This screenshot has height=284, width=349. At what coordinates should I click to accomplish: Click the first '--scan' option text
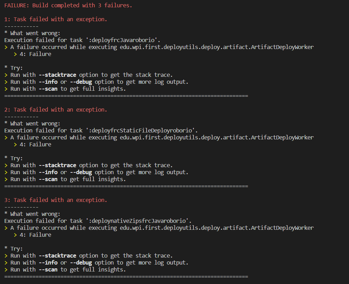click(x=48, y=89)
